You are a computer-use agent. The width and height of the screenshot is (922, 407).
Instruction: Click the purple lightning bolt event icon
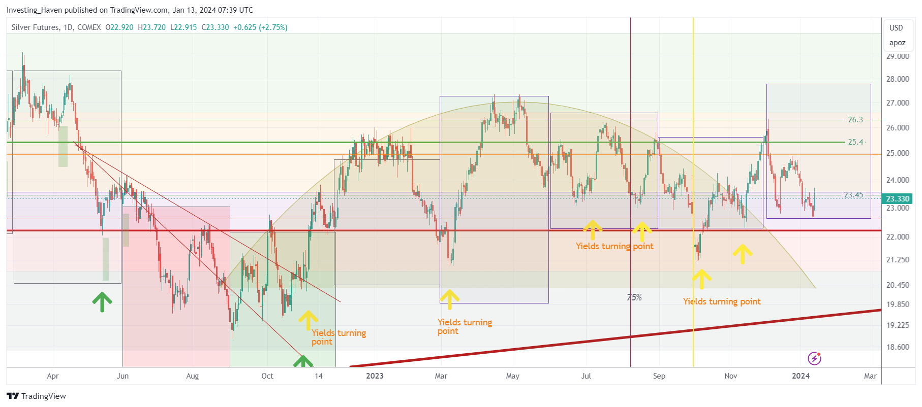(814, 358)
